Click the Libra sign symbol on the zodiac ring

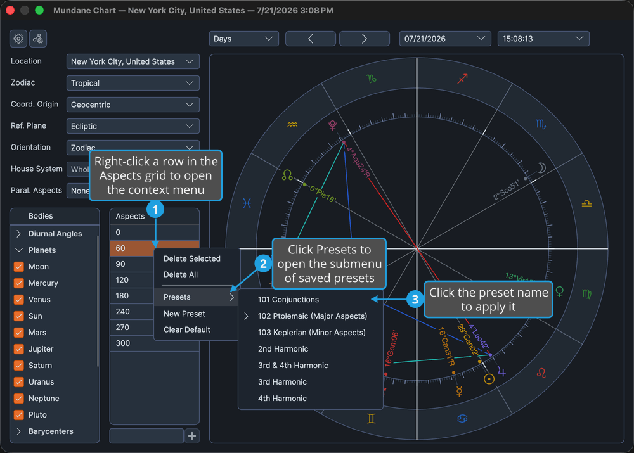(x=586, y=203)
